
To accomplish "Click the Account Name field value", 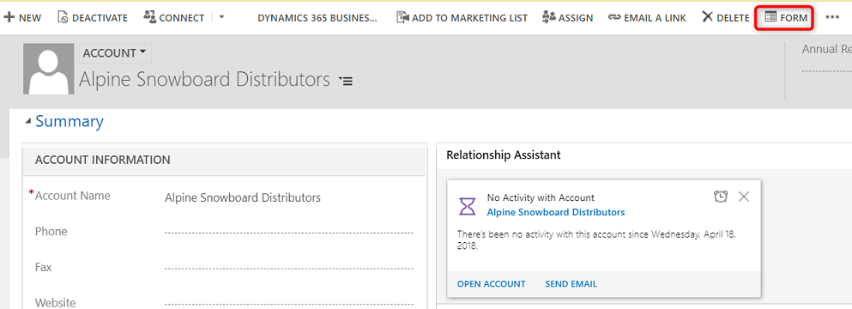I will pos(242,197).
